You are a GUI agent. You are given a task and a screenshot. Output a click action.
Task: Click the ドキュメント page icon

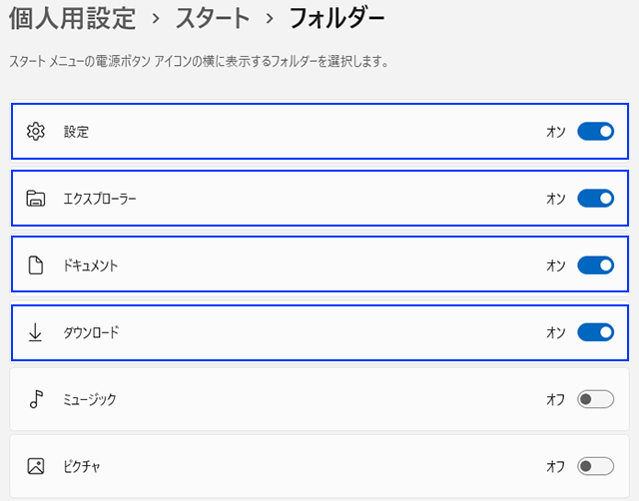tap(36, 265)
